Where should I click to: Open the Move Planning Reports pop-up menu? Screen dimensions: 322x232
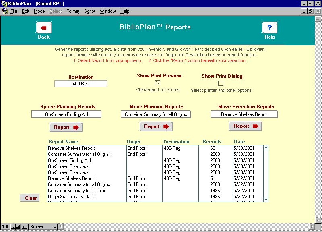156,114
